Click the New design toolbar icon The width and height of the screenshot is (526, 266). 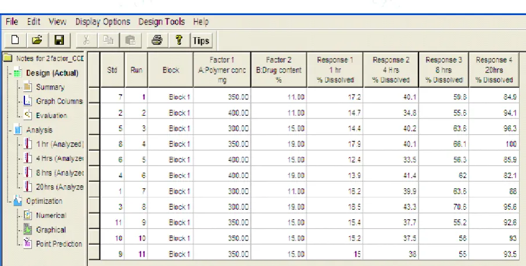pos(15,41)
